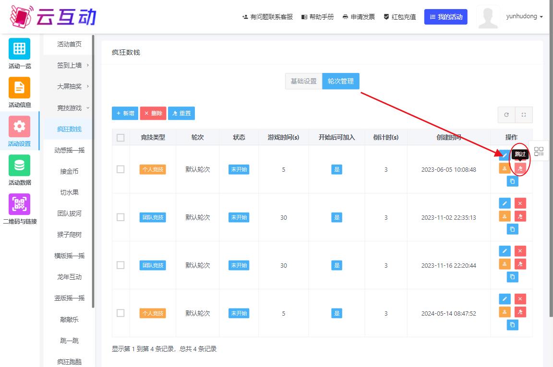This screenshot has height=367, width=553.
Task: Check the row created 2024-05-14 08:47:52
Action: click(x=120, y=313)
